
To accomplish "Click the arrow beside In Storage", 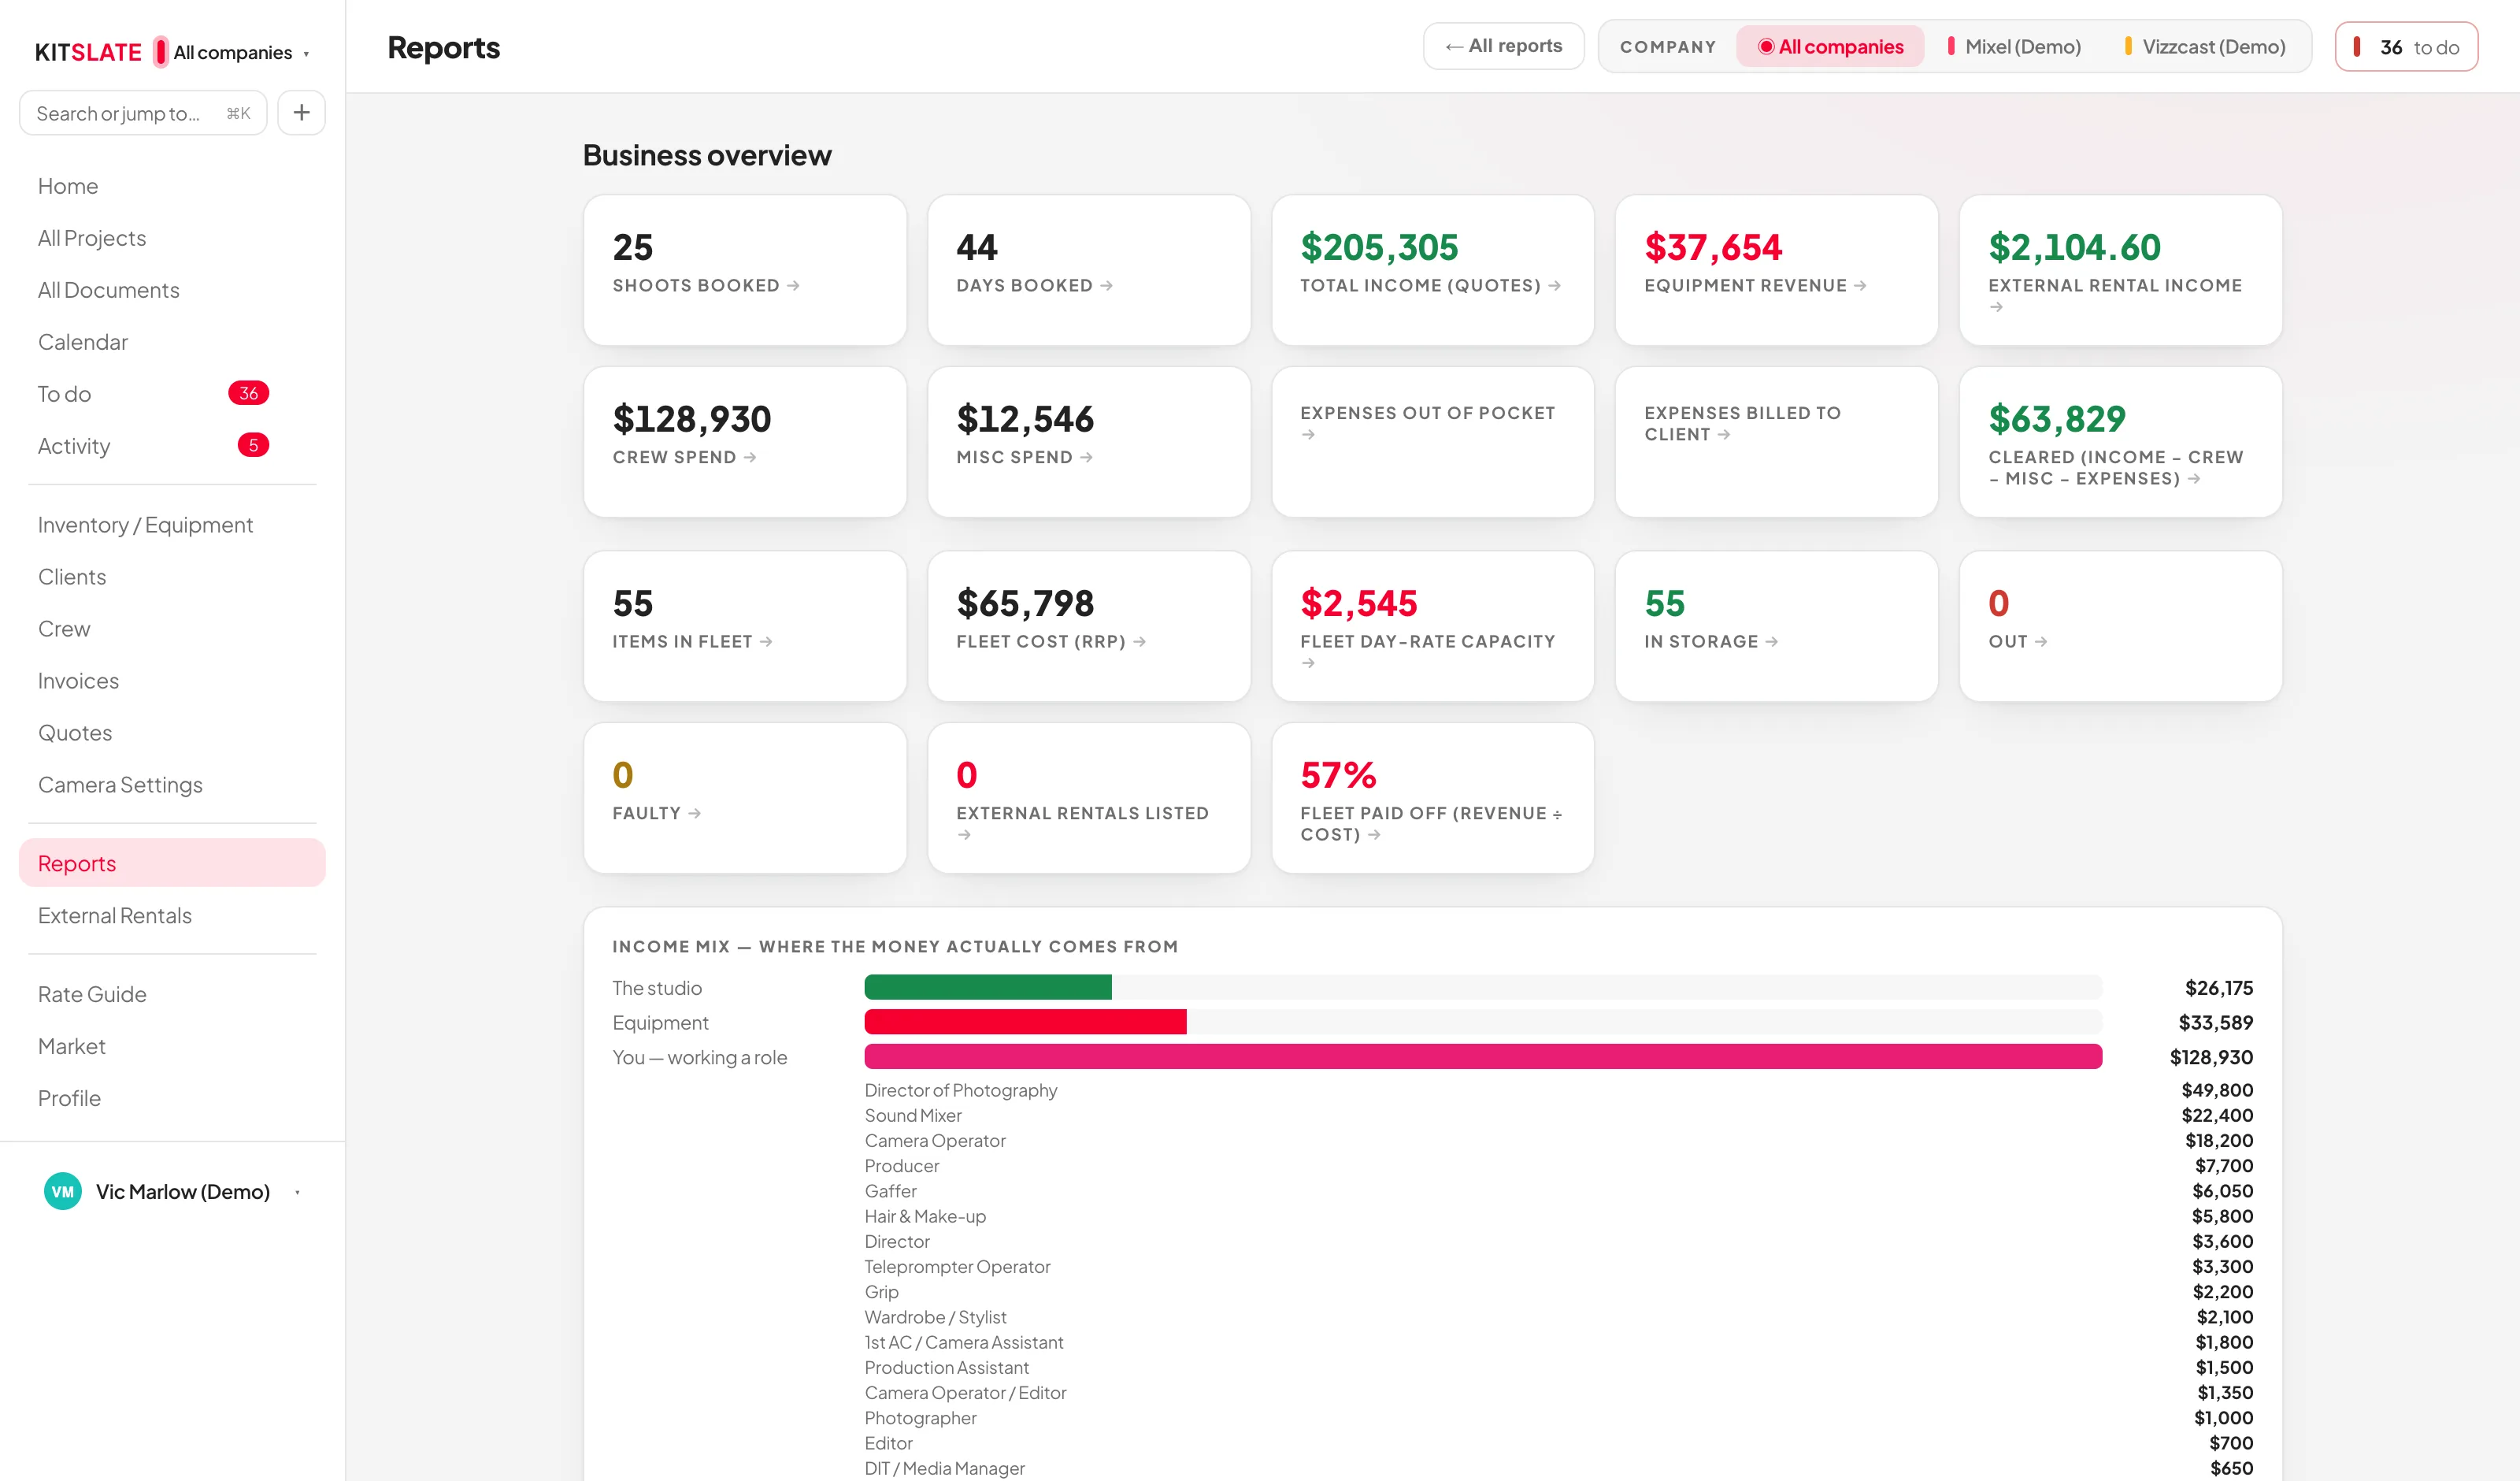I will click(x=1771, y=641).
